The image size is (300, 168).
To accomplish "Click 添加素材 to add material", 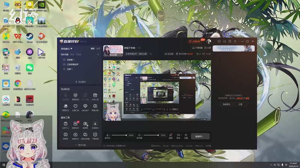I will [81, 82].
